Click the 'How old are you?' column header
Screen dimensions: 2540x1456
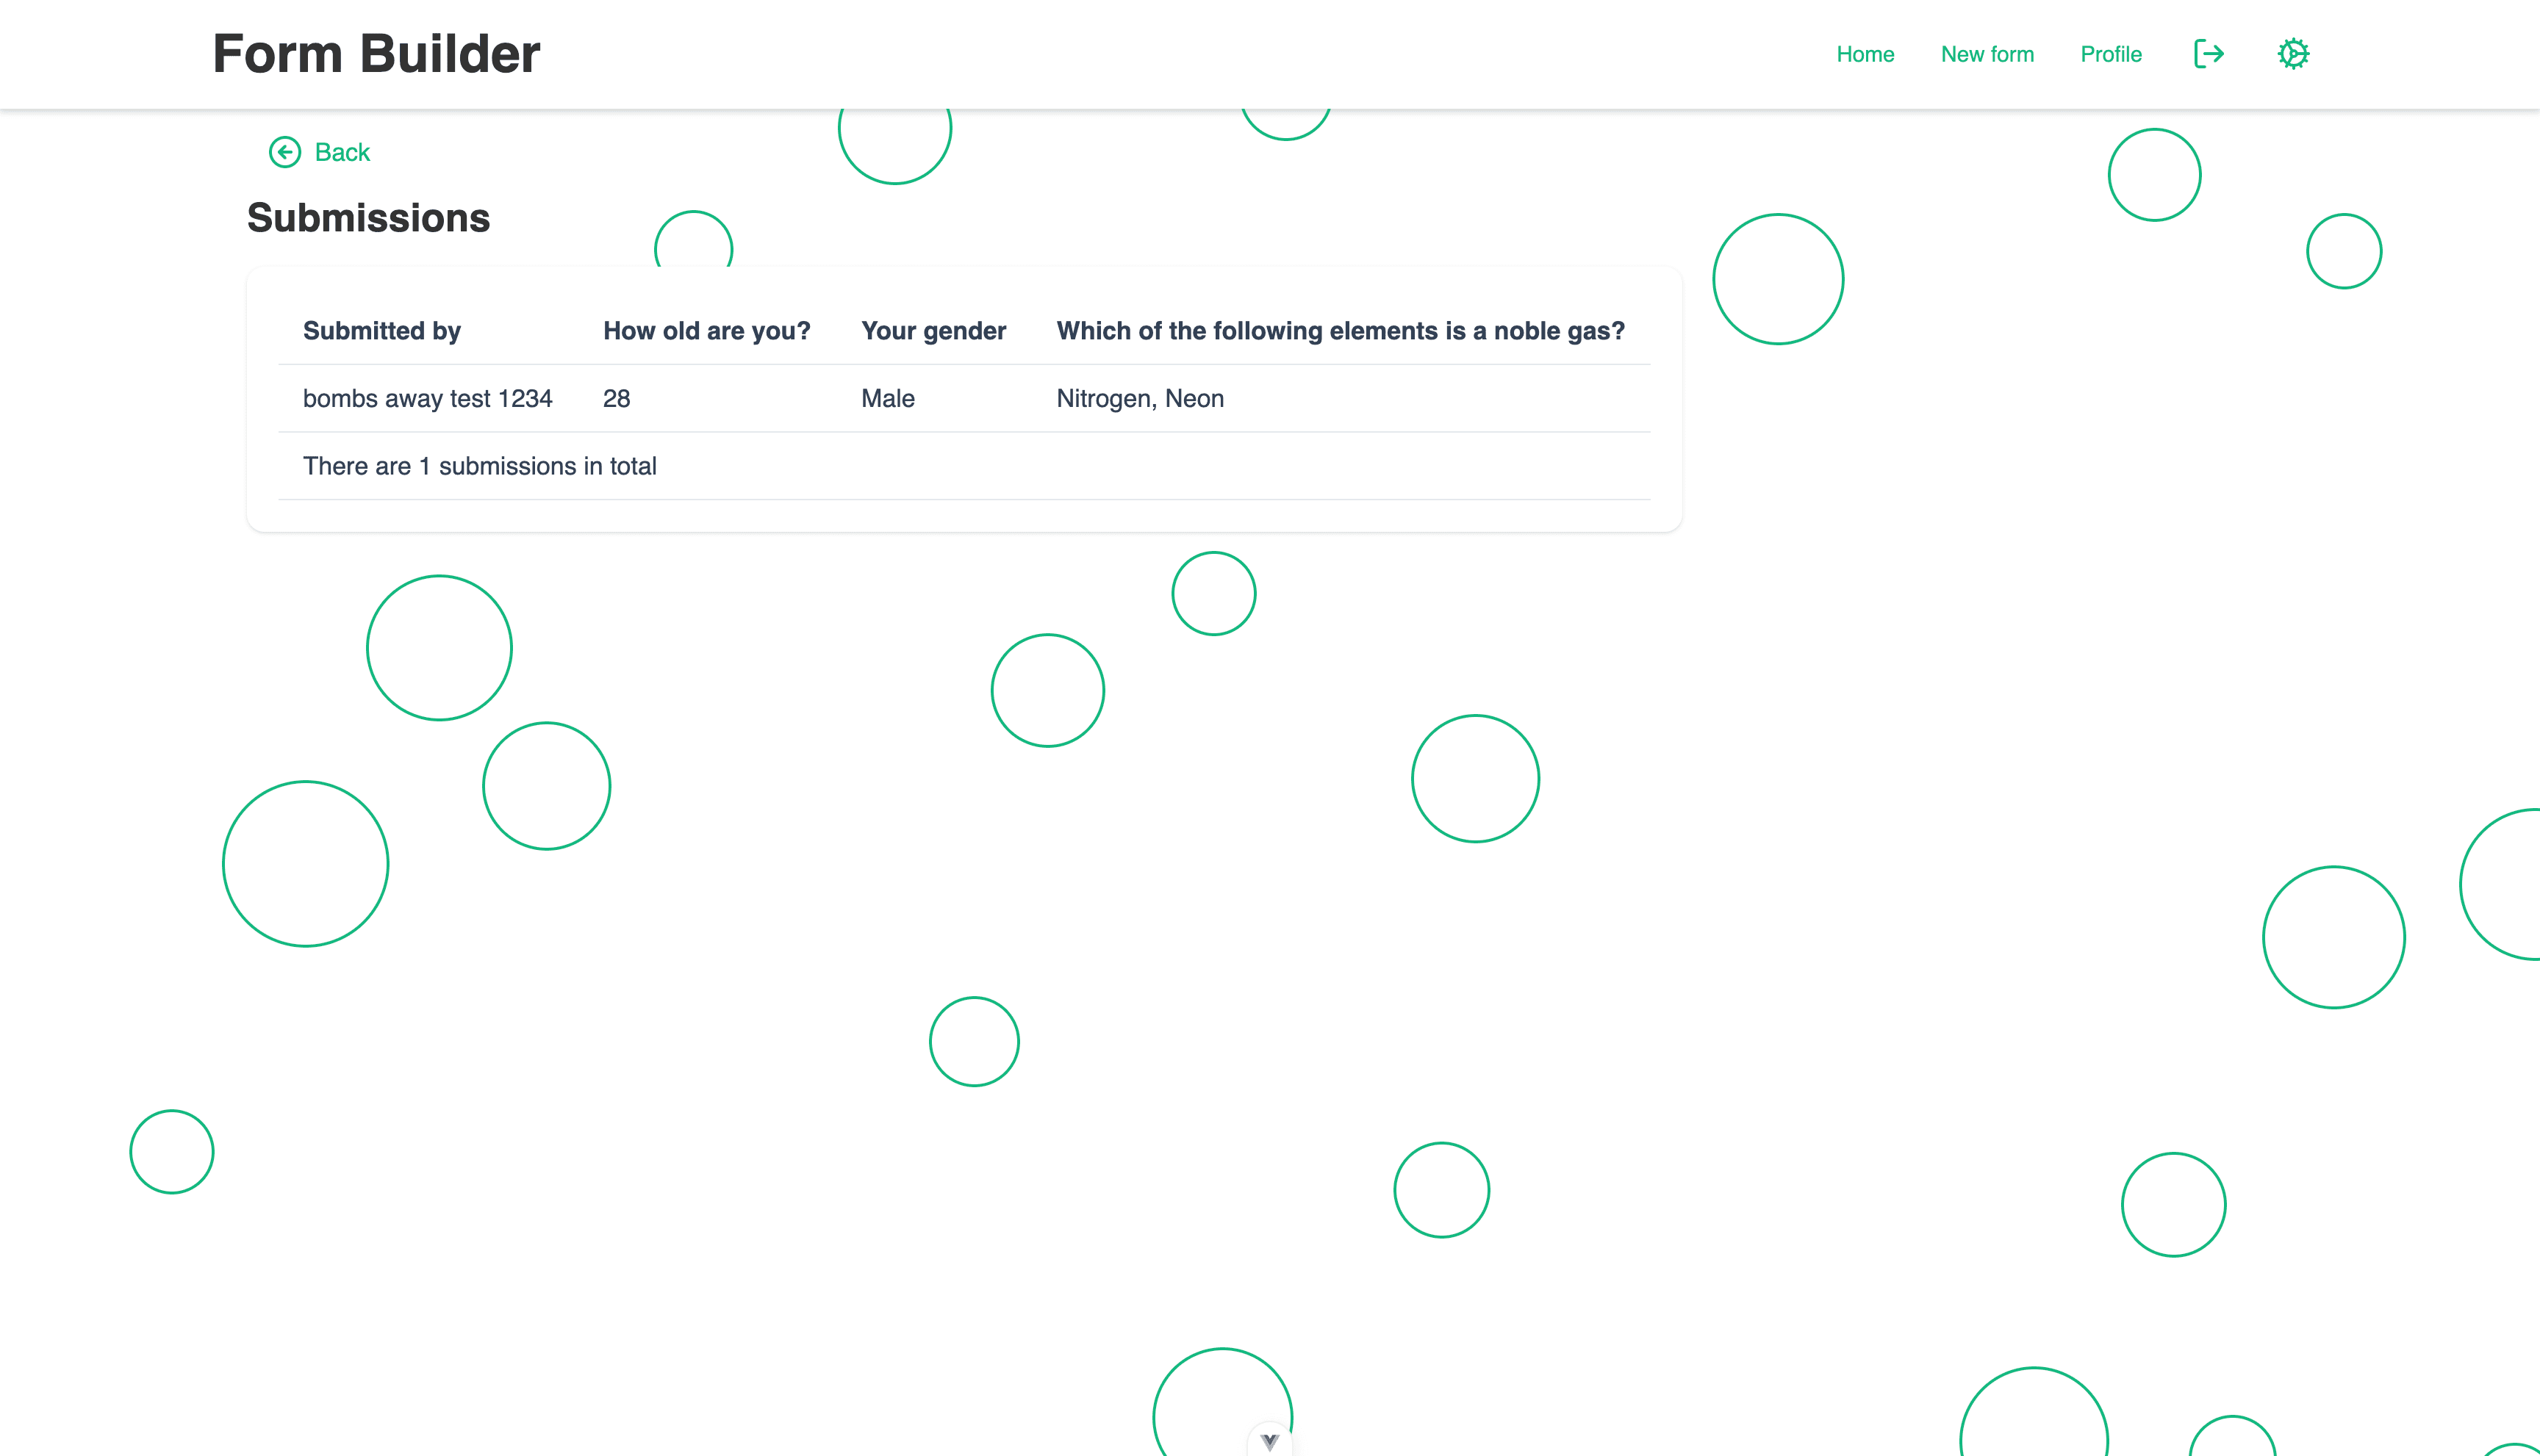coord(706,331)
